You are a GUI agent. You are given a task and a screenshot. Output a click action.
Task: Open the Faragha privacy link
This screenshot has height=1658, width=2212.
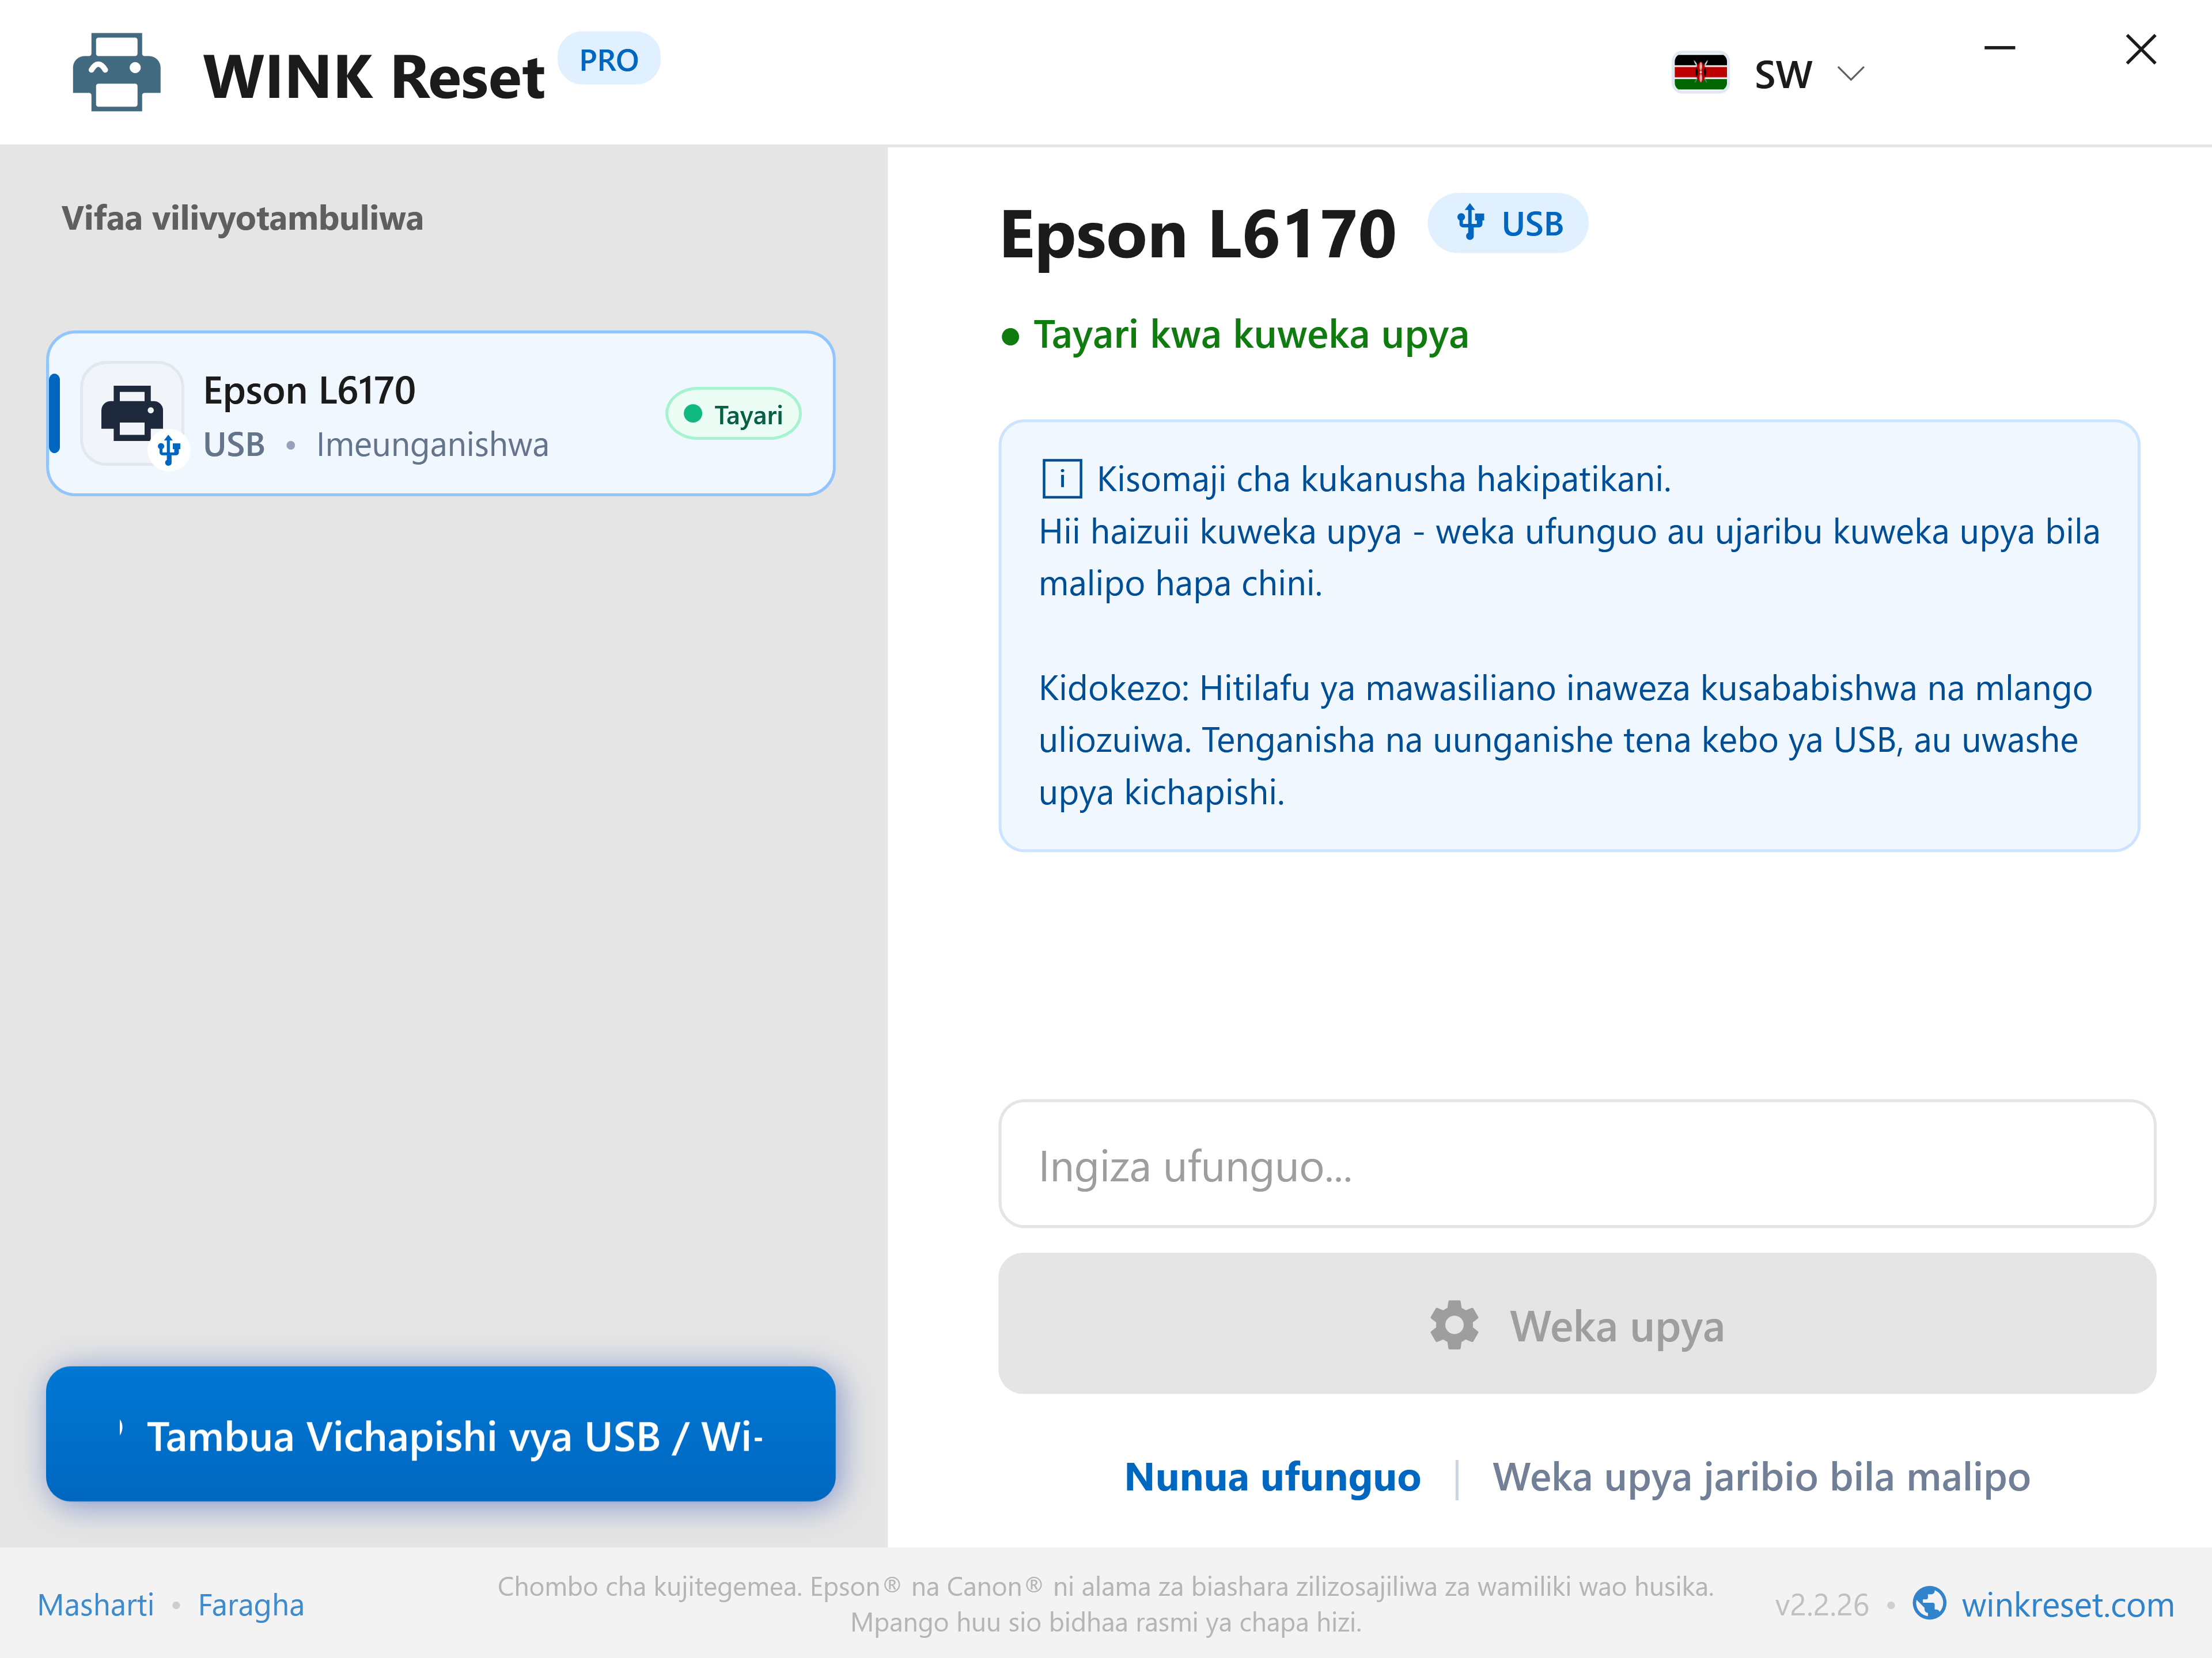[251, 1605]
